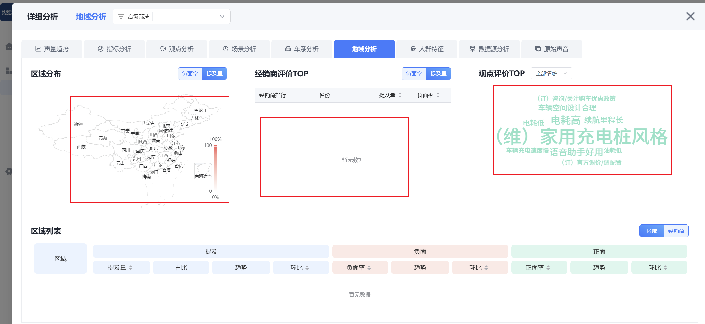This screenshot has height=324, width=705.
Task: Click sort arrows next to negative 环比
Action: point(486,268)
